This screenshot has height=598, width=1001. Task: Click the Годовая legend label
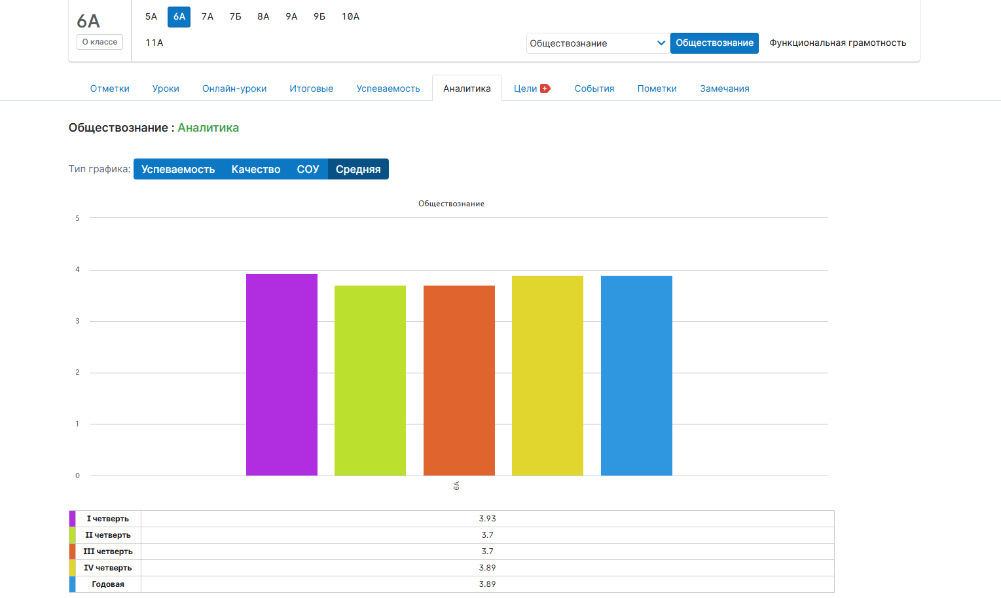(108, 584)
